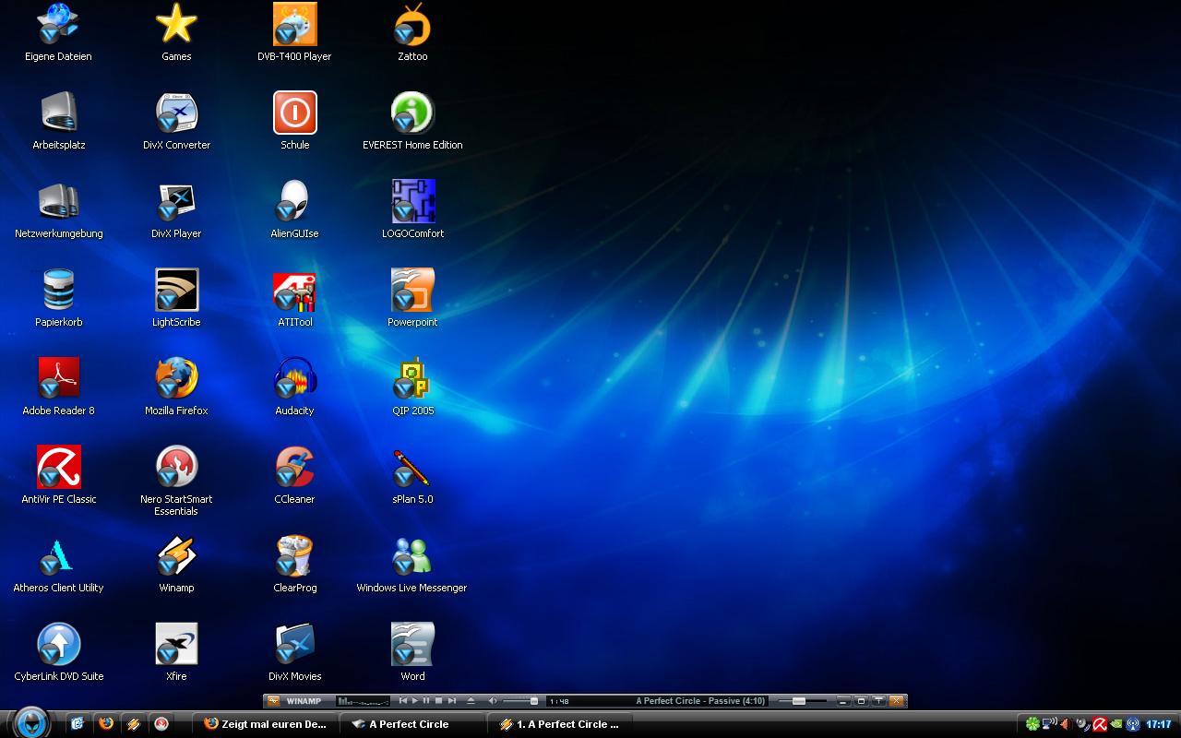Click the Winamp seek position slider
This screenshot has width=1181, height=738.
(803, 701)
